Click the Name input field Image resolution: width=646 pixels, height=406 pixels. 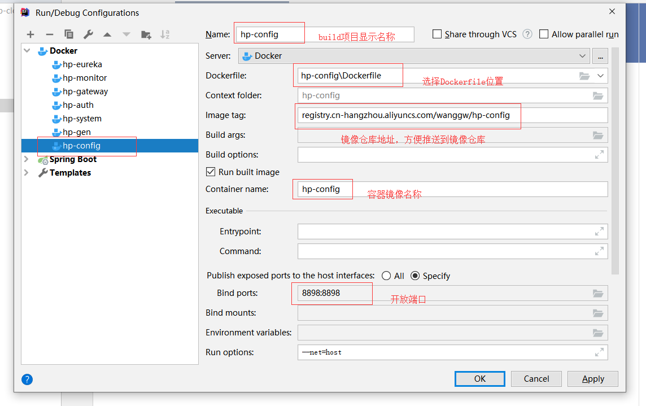click(x=325, y=34)
